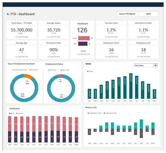166x153 pixels.
Task: Click the Absenteeism Rate card header
Action: point(143,23)
